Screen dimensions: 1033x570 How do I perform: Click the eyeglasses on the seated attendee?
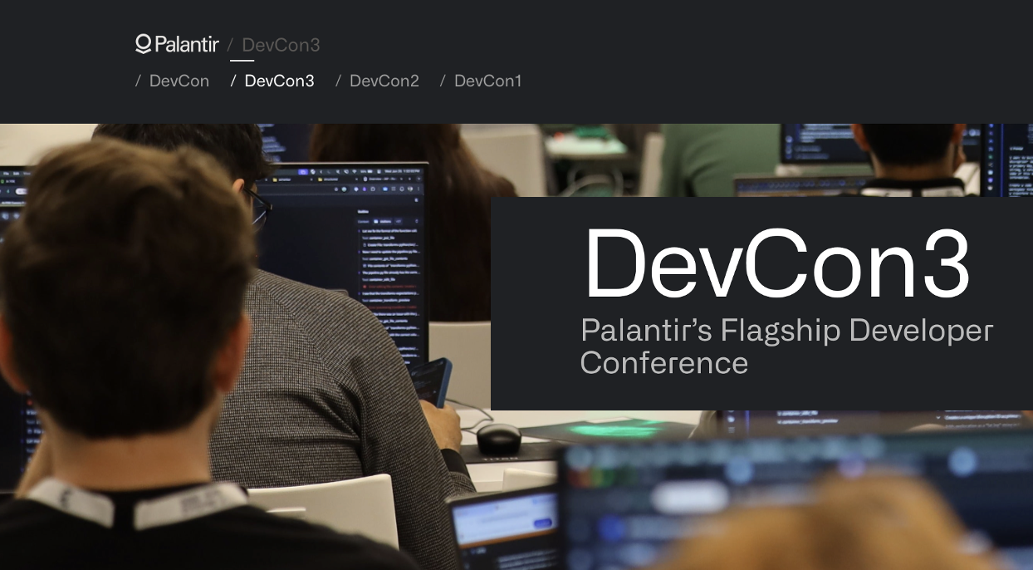click(259, 205)
